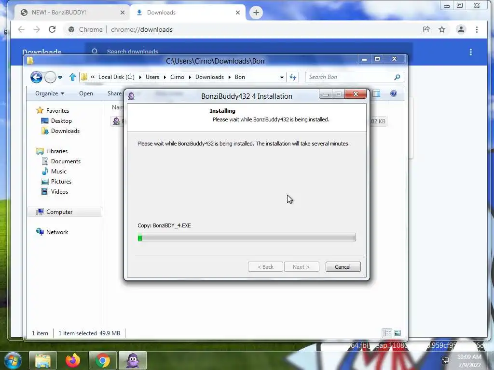Click network tray icon

[445, 360]
